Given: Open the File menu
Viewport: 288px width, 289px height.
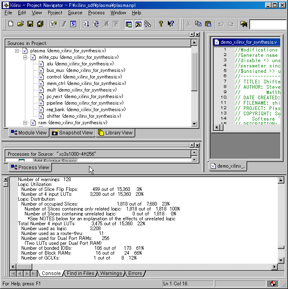Looking at the screenshot, I should (x=8, y=13).
